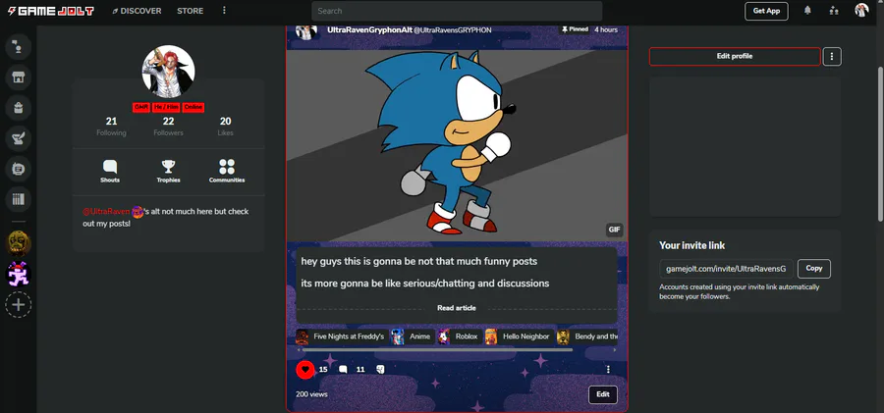The height and width of the screenshot is (413, 884).
Task: Click the community tags horizontal scrollbar
Action: click(x=437, y=350)
